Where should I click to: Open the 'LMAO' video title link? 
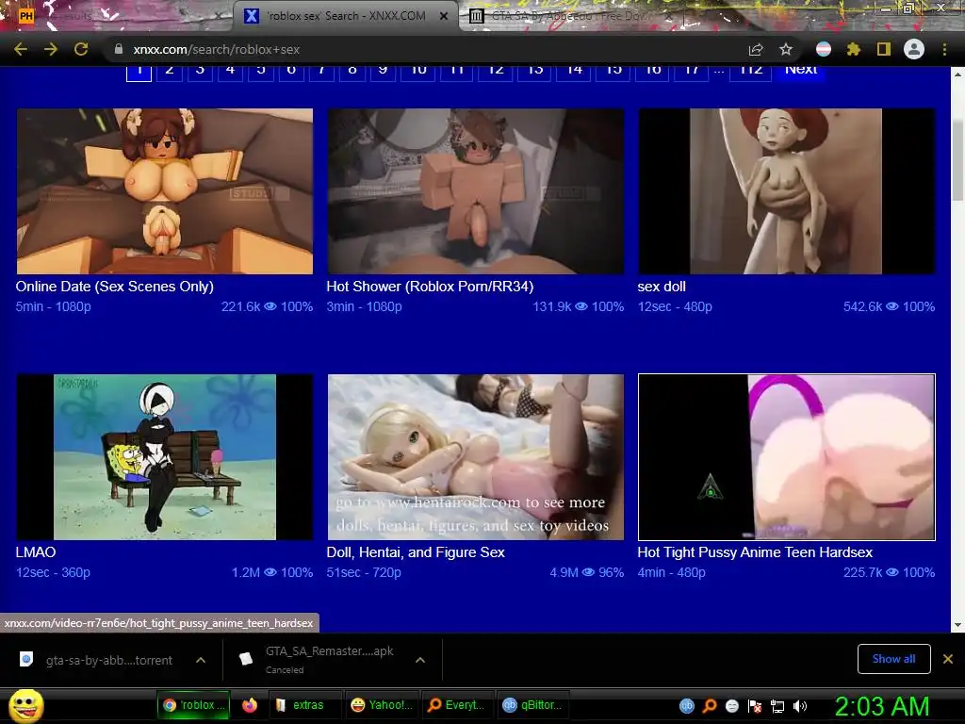pyautogui.click(x=36, y=552)
